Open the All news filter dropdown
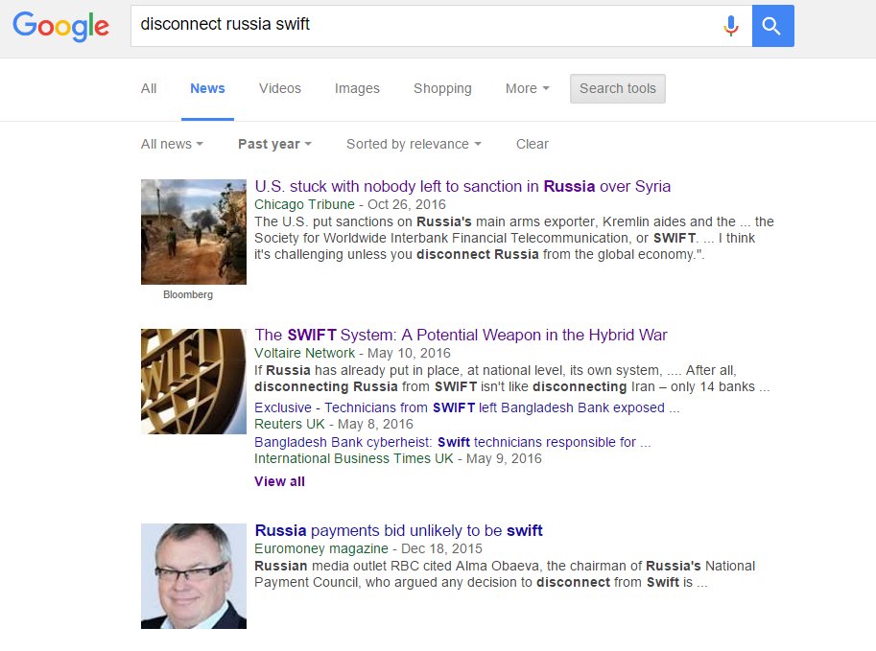The height and width of the screenshot is (651, 876). click(x=172, y=144)
